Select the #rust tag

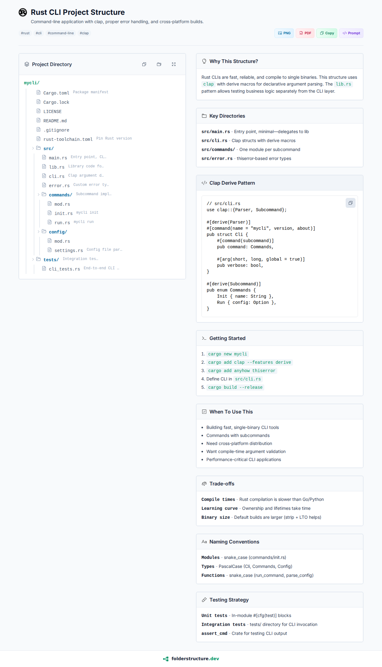click(x=25, y=33)
